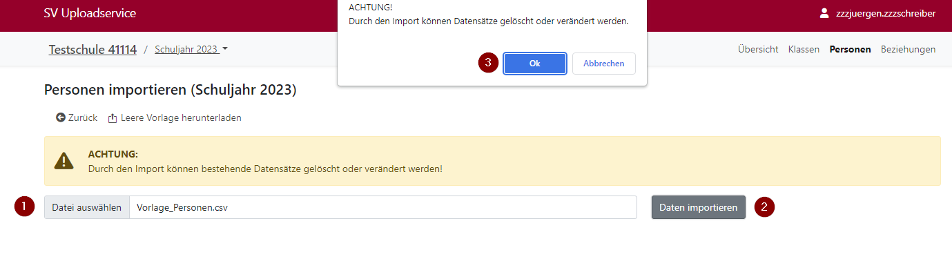Select the Personen tab

pos(851,50)
